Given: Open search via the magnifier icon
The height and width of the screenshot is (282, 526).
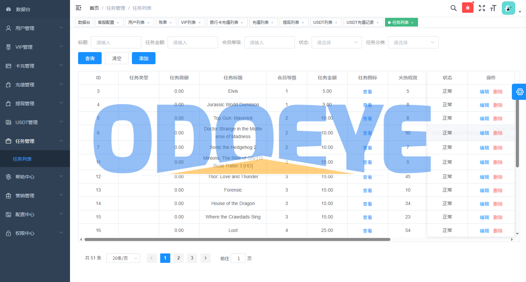Looking at the screenshot, I should [453, 8].
